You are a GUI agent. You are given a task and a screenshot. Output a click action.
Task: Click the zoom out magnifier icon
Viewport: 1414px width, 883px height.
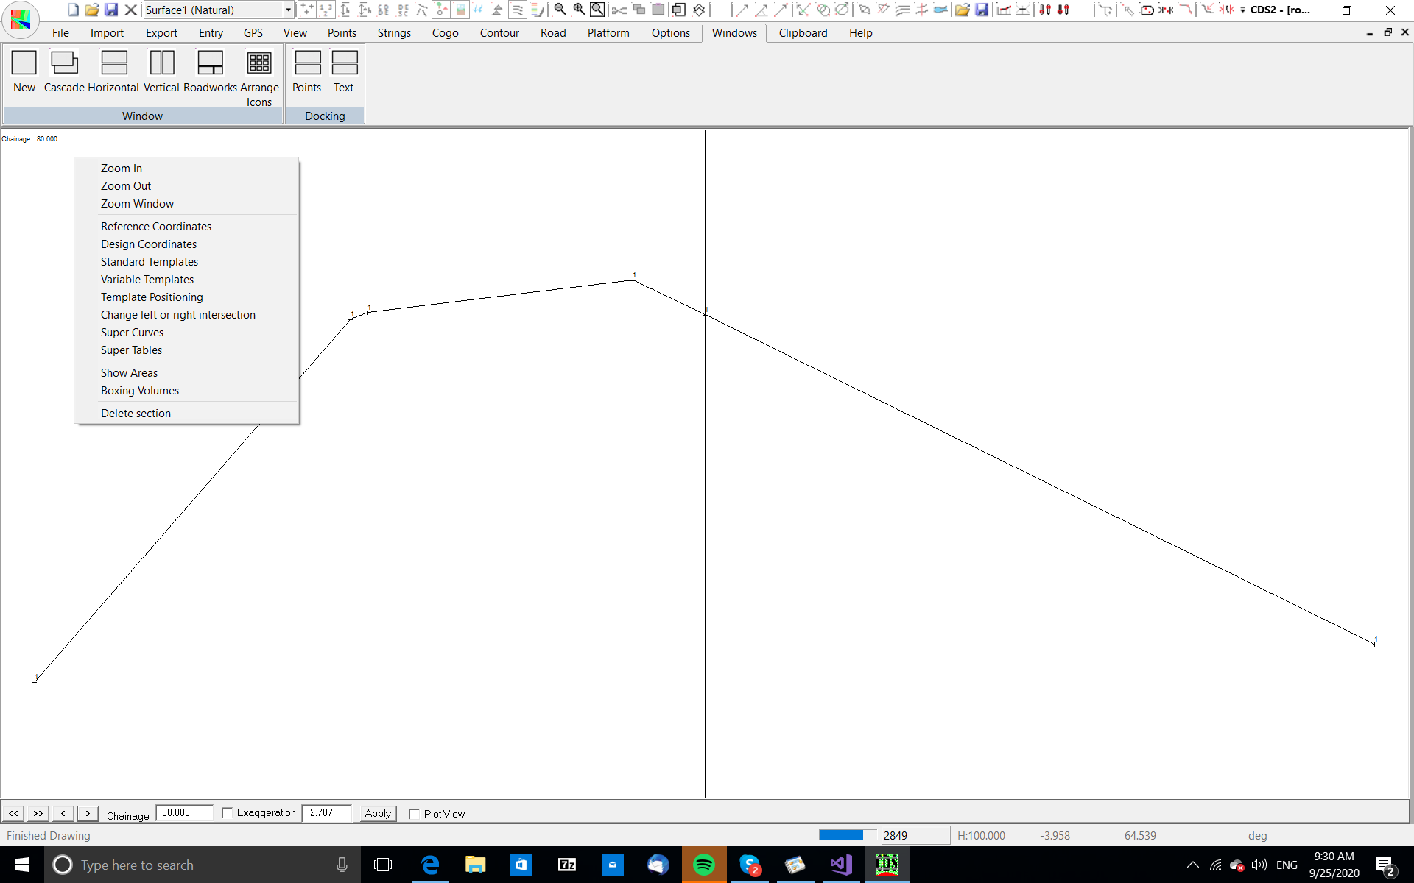click(560, 10)
